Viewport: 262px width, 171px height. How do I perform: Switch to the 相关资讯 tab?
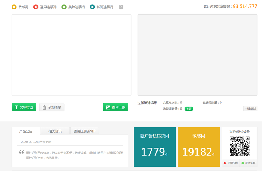[55, 131]
